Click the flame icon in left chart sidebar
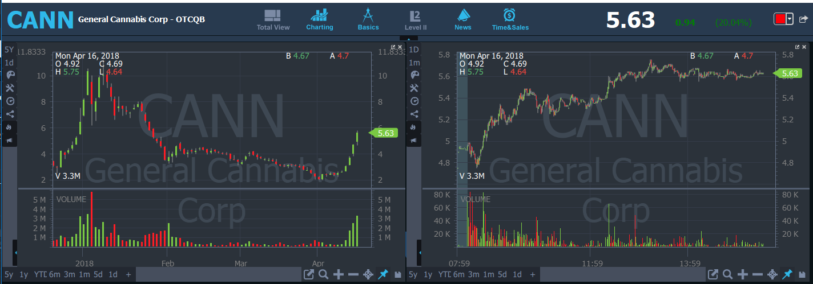The width and height of the screenshot is (813, 284). [x=10, y=127]
